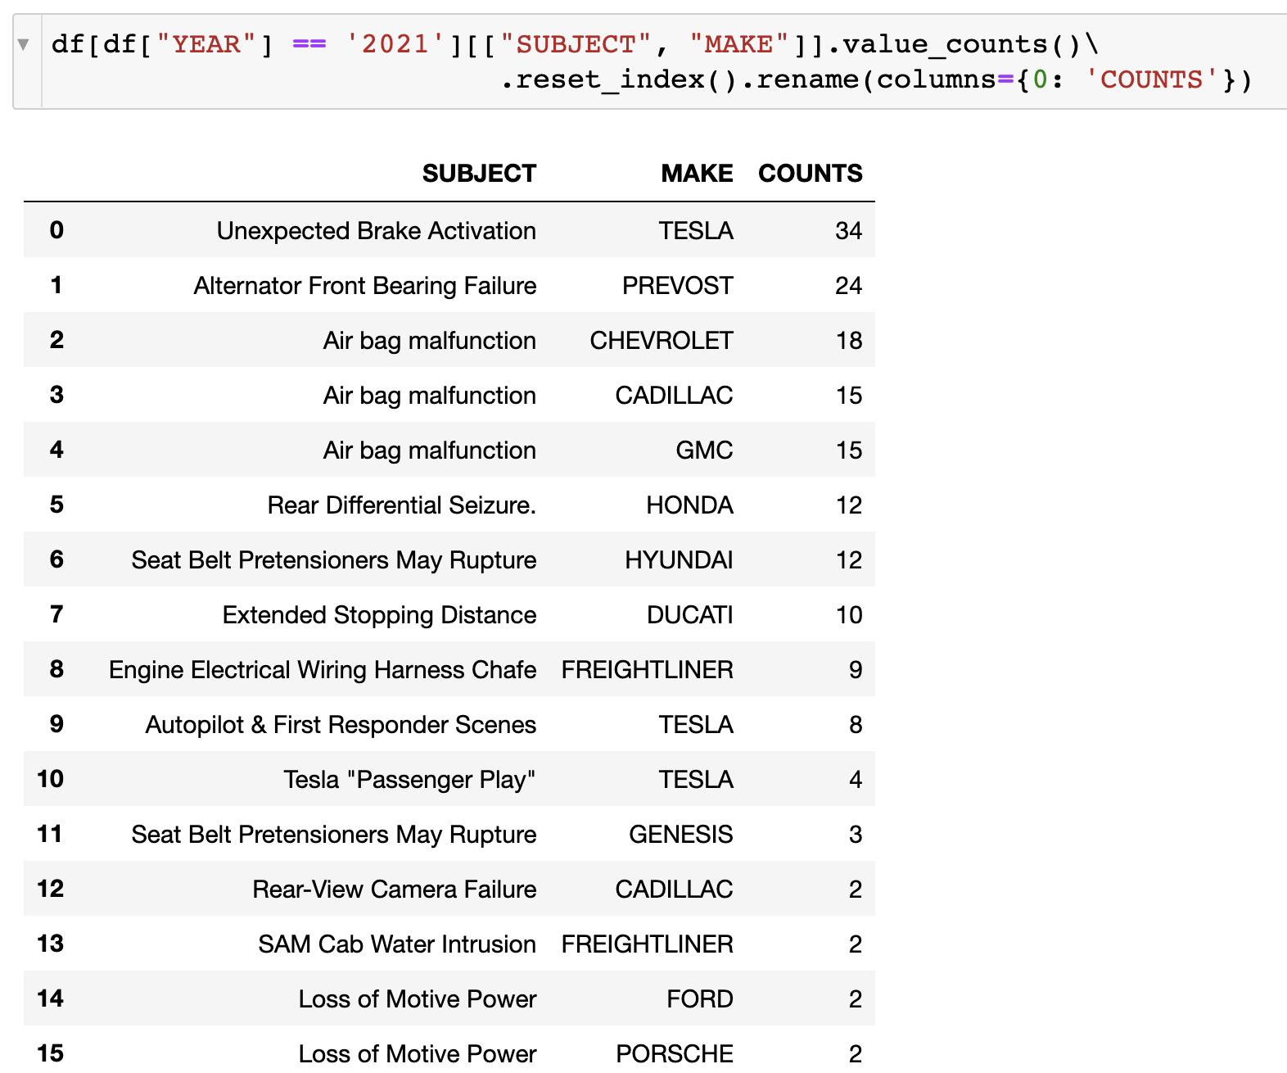Click 'SAM Cab Water Intrusion' cell
1287x1073 pixels.
397,944
